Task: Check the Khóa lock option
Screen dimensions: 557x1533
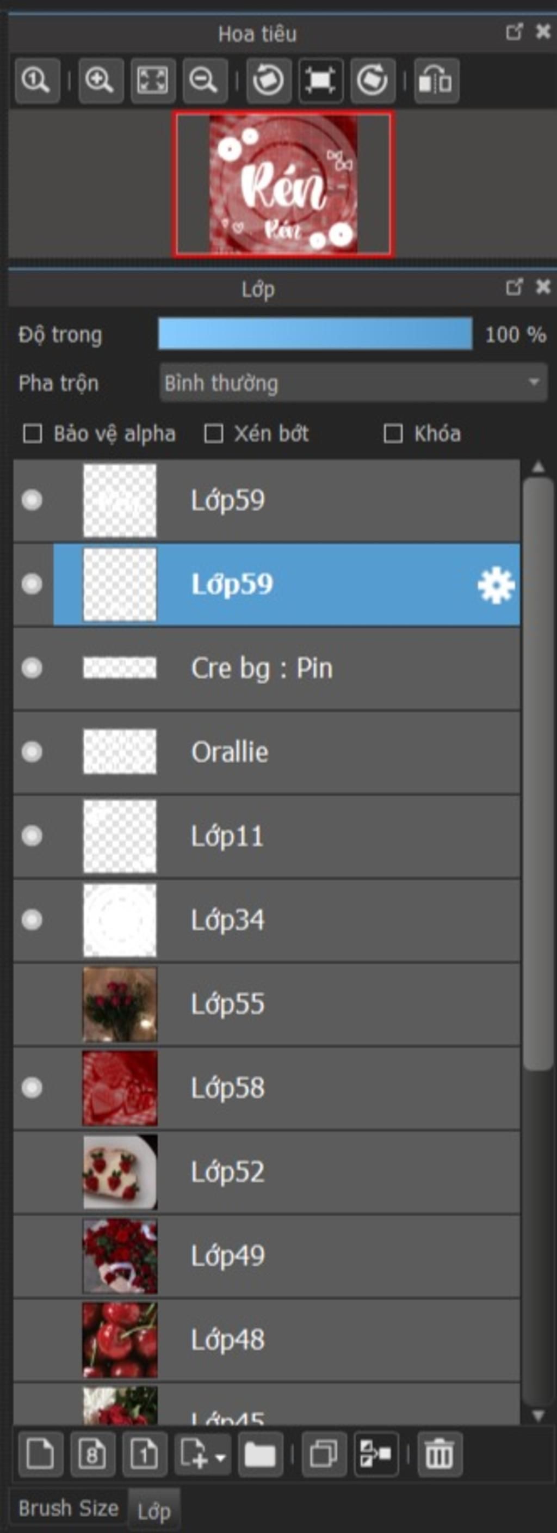Action: click(x=393, y=434)
